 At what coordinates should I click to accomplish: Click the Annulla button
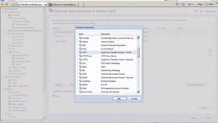134,99
